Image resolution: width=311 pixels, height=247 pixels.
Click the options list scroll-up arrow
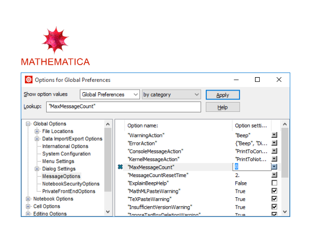tap(285, 124)
